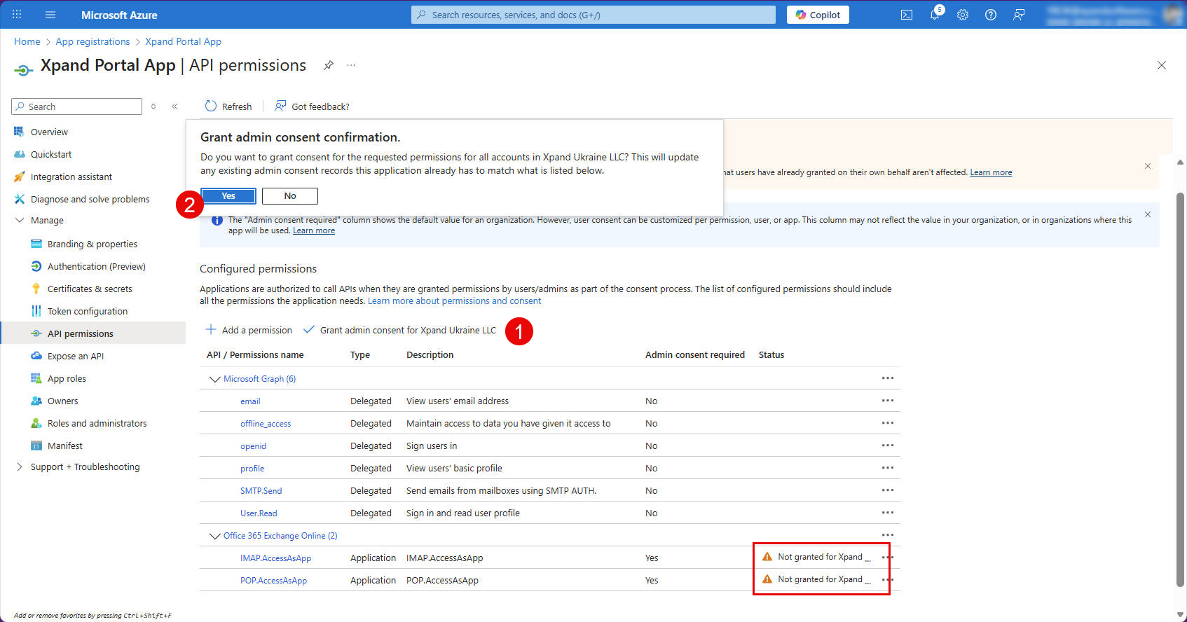Open Certificates & secrets menu item
The height and width of the screenshot is (622, 1187).
[90, 289]
